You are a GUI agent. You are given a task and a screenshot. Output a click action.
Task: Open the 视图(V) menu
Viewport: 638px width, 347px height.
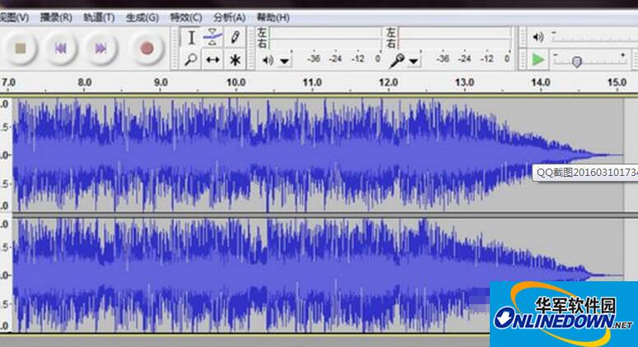pyautogui.click(x=14, y=17)
